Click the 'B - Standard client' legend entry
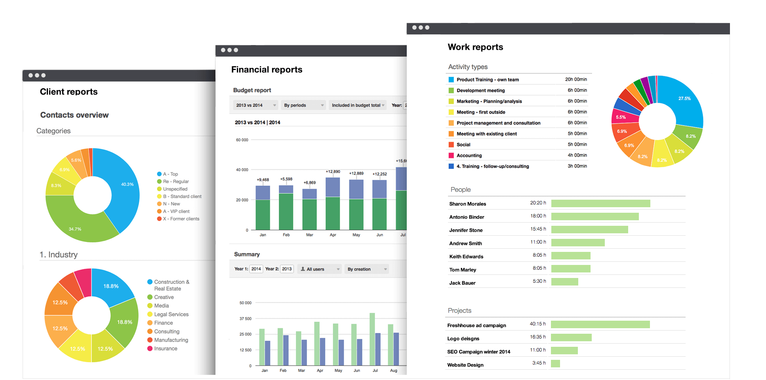 (x=179, y=197)
